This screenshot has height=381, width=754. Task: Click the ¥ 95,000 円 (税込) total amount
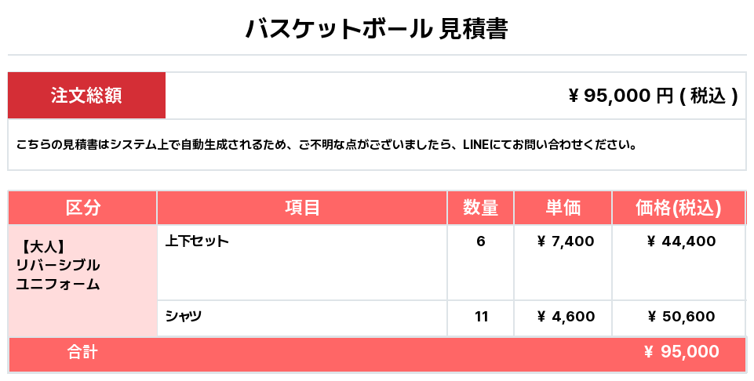click(x=652, y=96)
